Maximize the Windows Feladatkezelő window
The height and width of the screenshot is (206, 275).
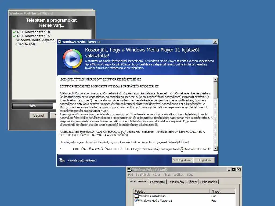(233, 170)
